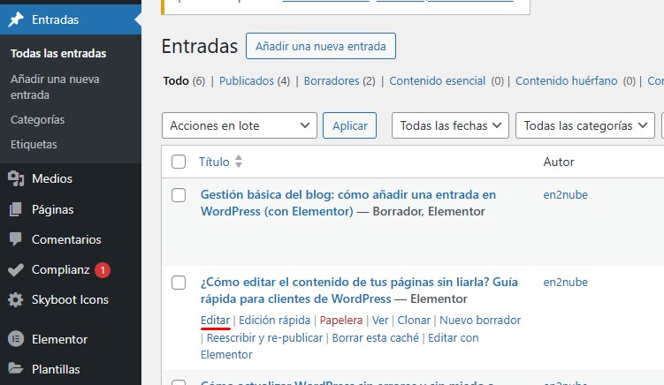
Task: Click the Elementor circular logo icon
Action: pyautogui.click(x=16, y=339)
